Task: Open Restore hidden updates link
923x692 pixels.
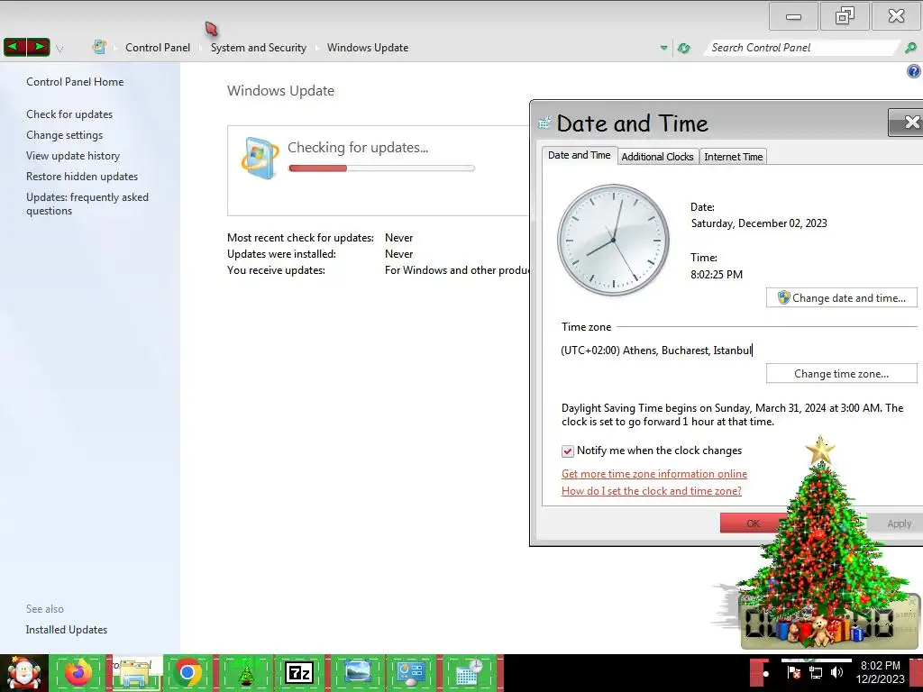Action: pyautogui.click(x=82, y=176)
